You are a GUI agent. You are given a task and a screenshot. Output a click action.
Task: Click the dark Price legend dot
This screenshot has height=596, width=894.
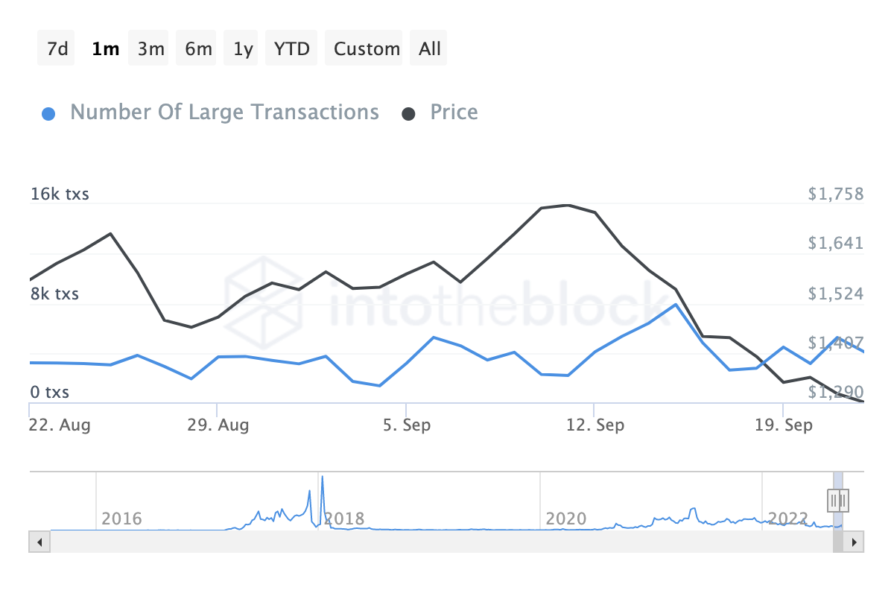(x=409, y=114)
